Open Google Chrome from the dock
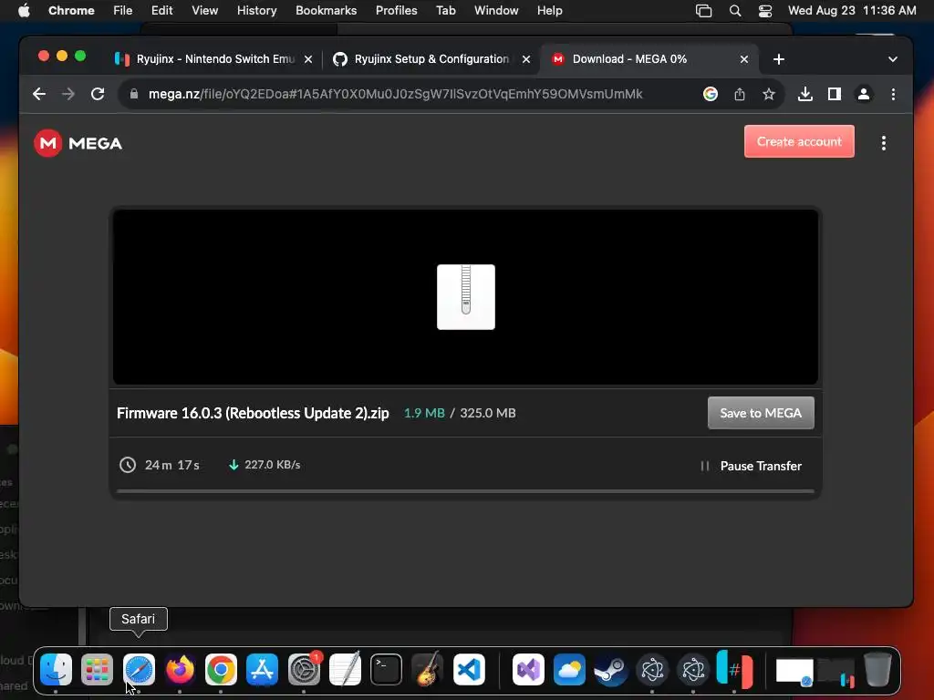Screen dimensions: 934x700 click(x=221, y=670)
